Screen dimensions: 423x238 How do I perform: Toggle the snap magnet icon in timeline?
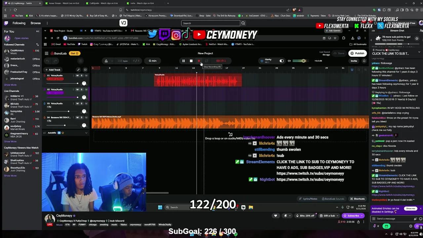(x=352, y=70)
